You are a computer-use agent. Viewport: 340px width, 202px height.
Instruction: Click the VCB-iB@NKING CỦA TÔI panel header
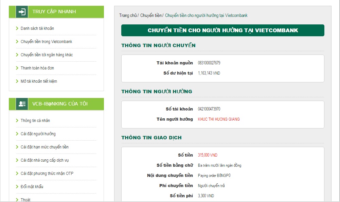(x=56, y=104)
